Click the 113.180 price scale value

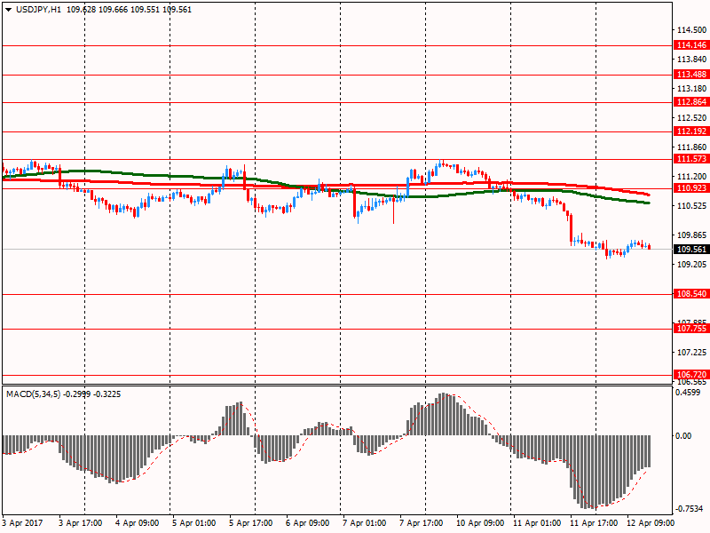(x=691, y=88)
